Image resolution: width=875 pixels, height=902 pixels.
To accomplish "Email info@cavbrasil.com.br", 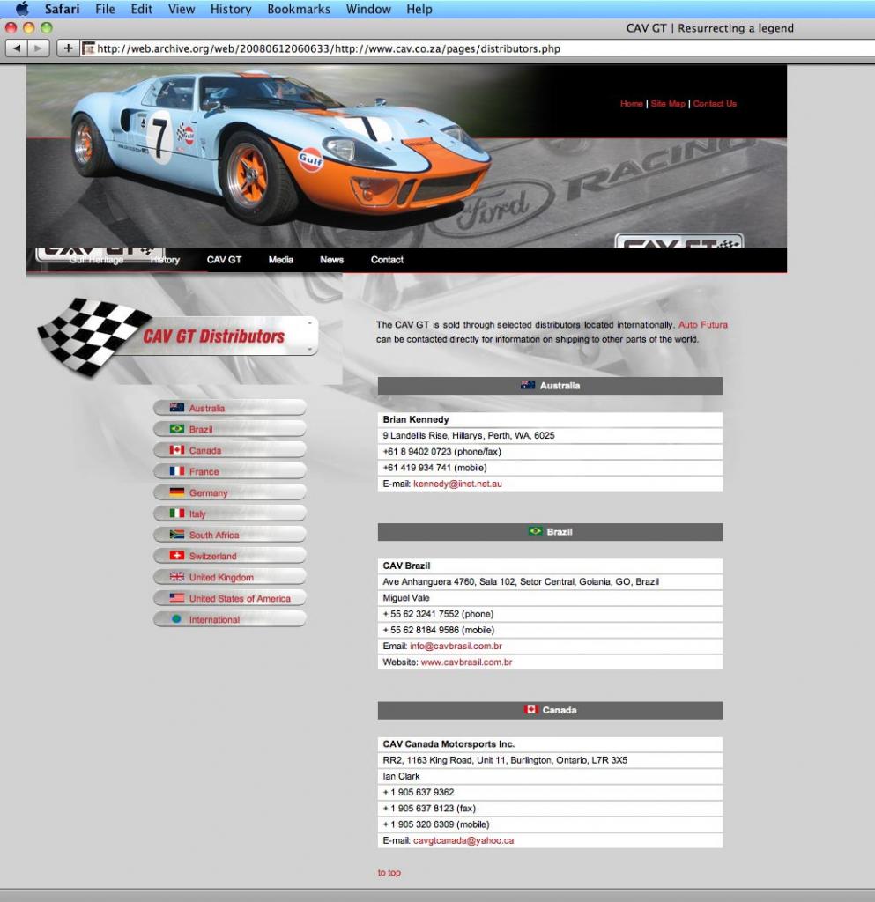I will click(456, 646).
